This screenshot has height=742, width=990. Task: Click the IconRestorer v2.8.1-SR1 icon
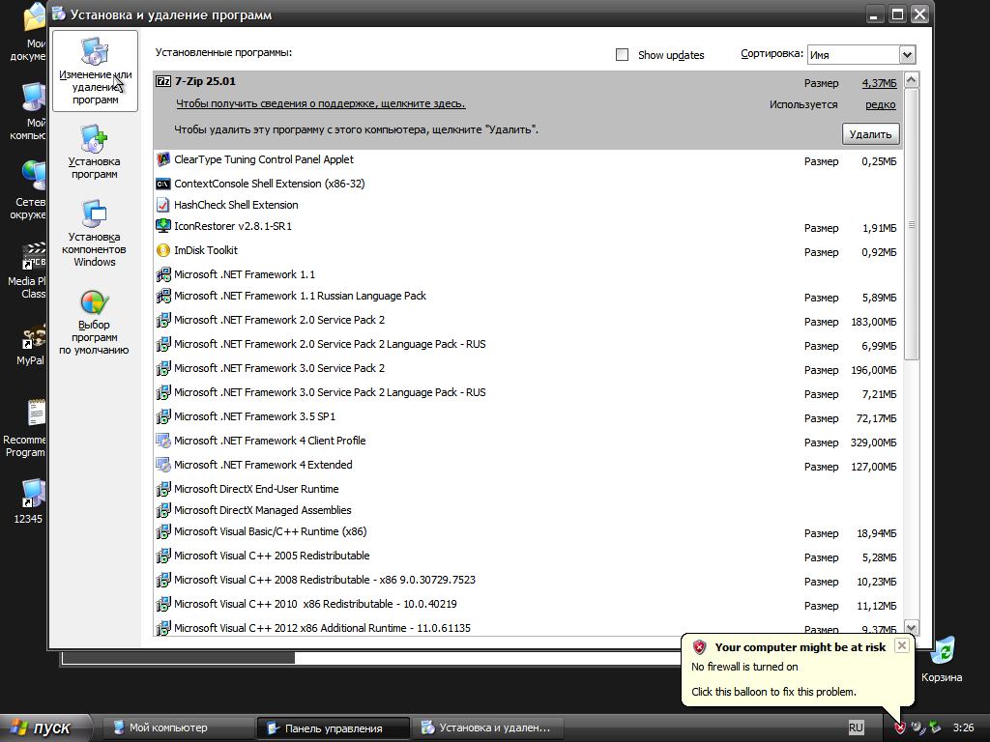point(162,226)
